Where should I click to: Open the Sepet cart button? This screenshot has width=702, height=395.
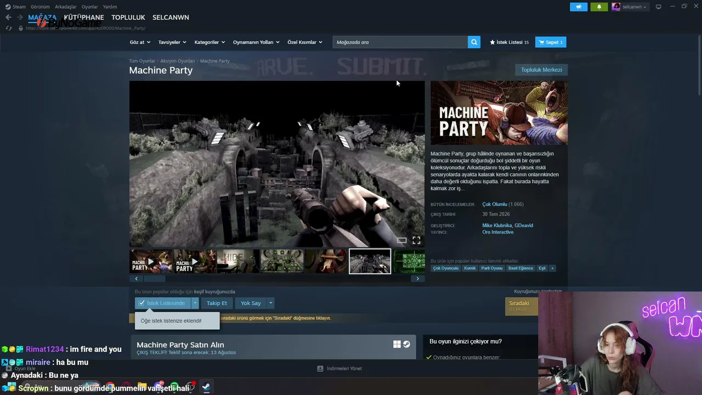coord(551,42)
